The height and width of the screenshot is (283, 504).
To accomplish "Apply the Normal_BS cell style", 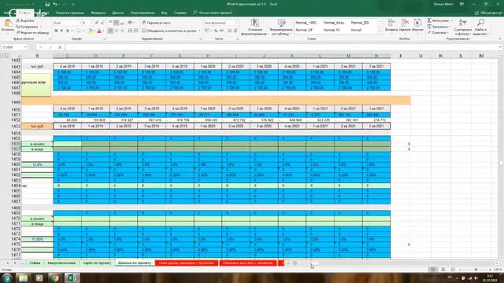I will tap(360, 23).
